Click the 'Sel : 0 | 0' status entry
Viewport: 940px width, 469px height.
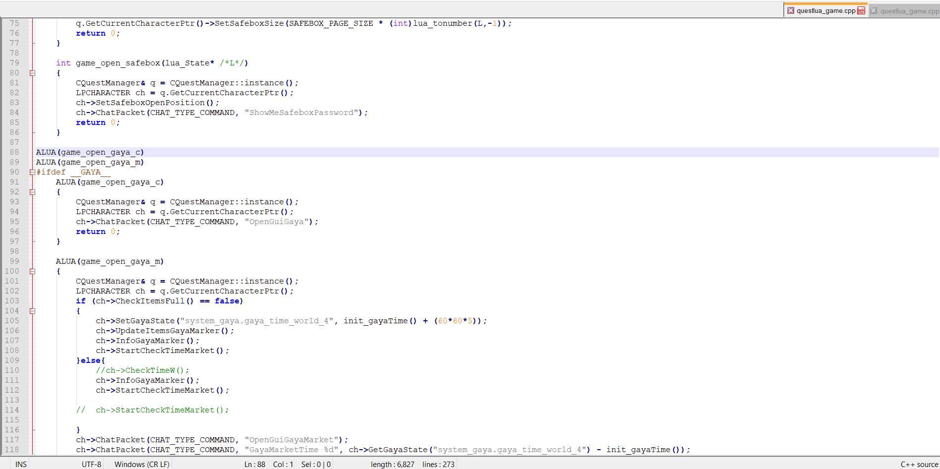(x=316, y=464)
